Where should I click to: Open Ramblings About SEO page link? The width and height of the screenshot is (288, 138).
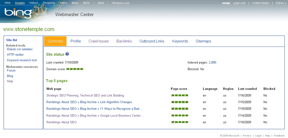61,122
